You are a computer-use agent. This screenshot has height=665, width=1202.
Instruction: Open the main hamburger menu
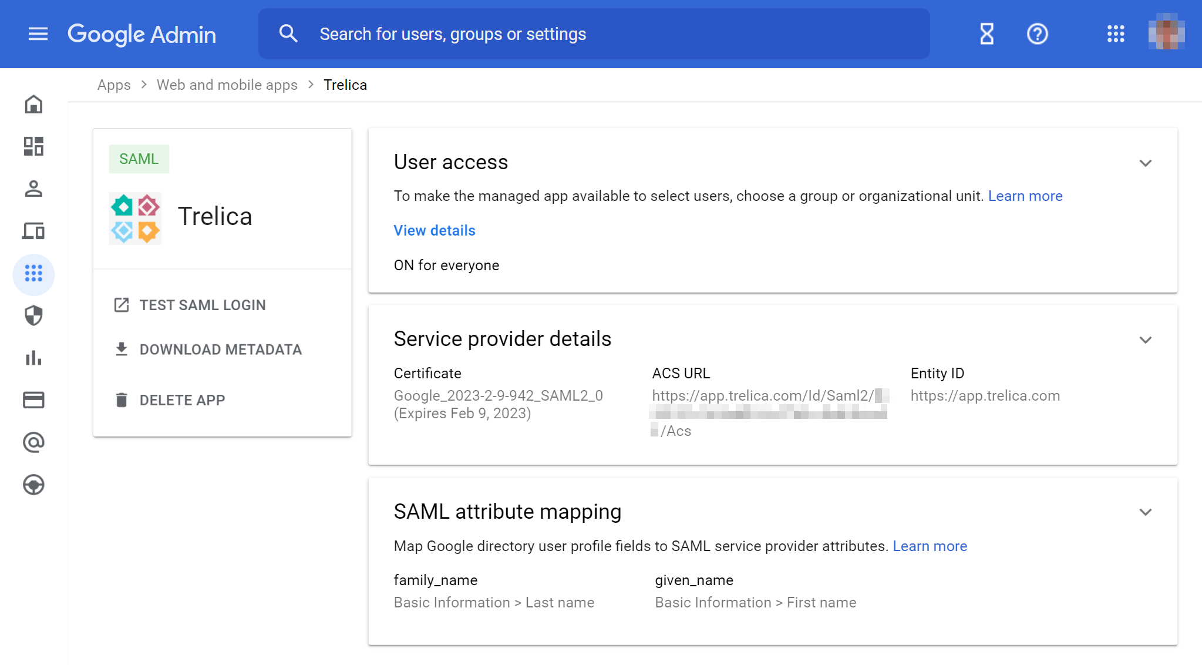(38, 34)
